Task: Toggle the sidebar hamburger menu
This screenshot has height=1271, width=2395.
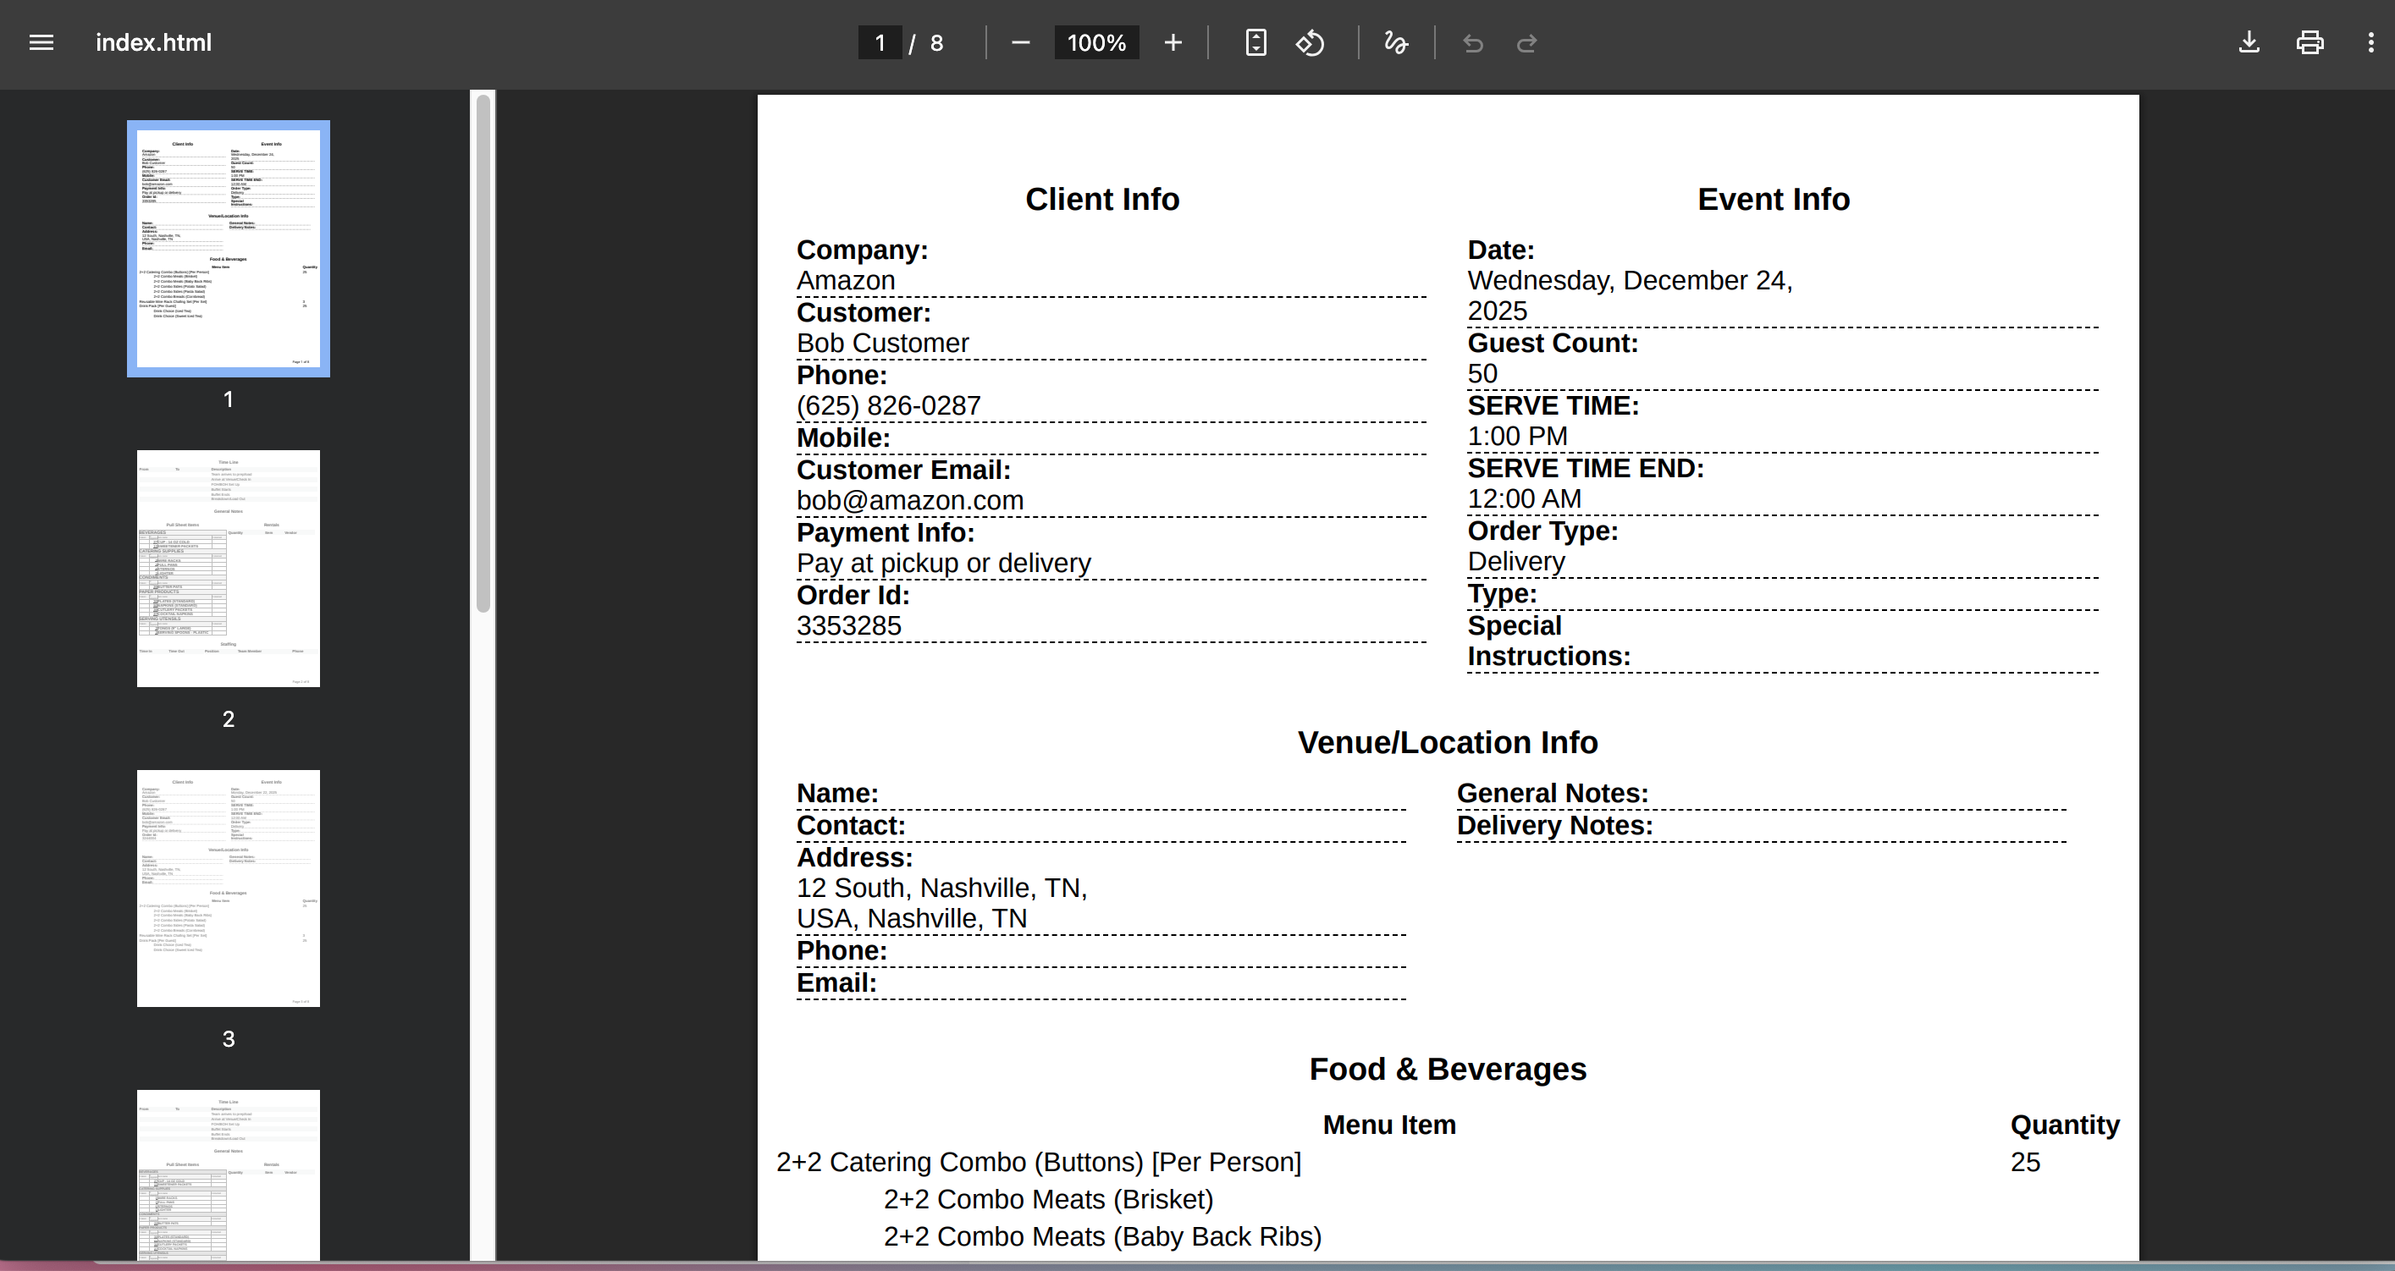Action: [x=41, y=43]
